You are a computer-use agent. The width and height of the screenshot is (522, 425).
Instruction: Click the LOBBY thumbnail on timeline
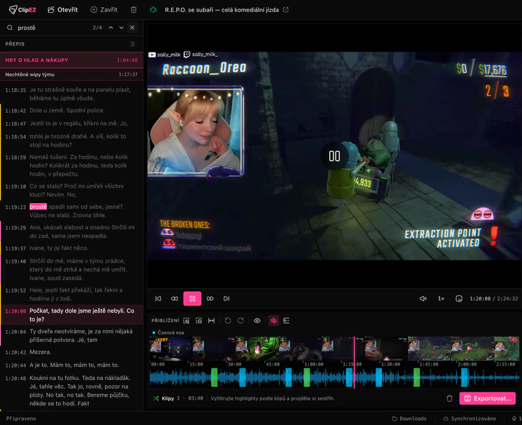(171, 349)
